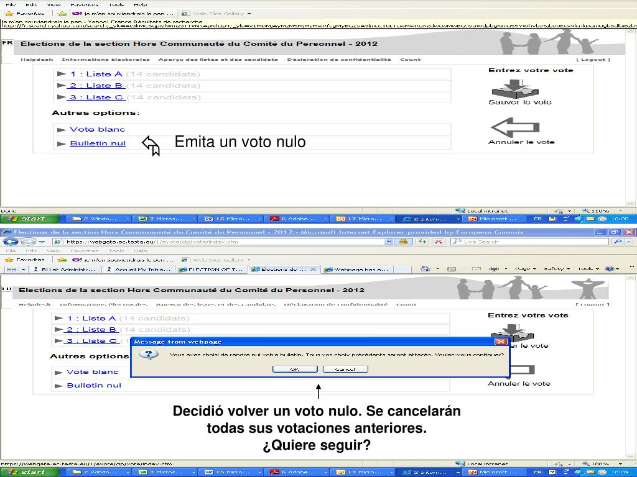The image size is (637, 477).
Task: Click the Help question icon in command bar
Action: point(610,268)
